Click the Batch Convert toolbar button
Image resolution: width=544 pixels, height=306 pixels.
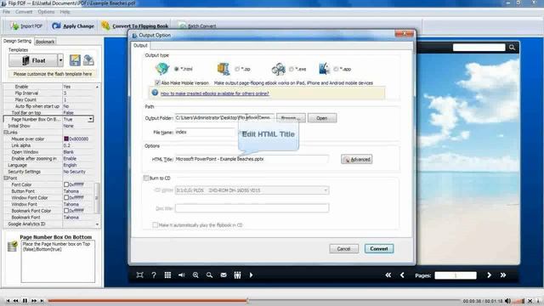coord(197,26)
